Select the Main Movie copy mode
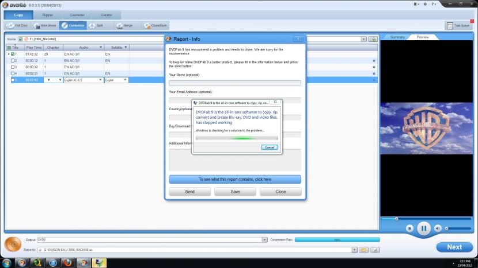This screenshot has width=478, height=268. click(x=45, y=25)
